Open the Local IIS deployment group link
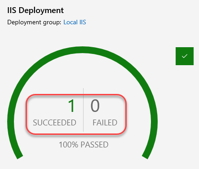Viewport: 199px width, 169px height. [75, 22]
